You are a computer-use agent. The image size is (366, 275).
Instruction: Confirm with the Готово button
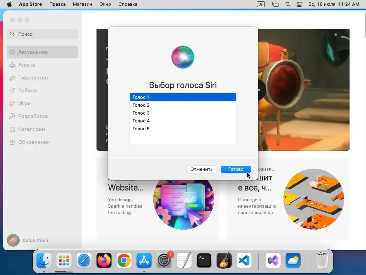coord(236,169)
